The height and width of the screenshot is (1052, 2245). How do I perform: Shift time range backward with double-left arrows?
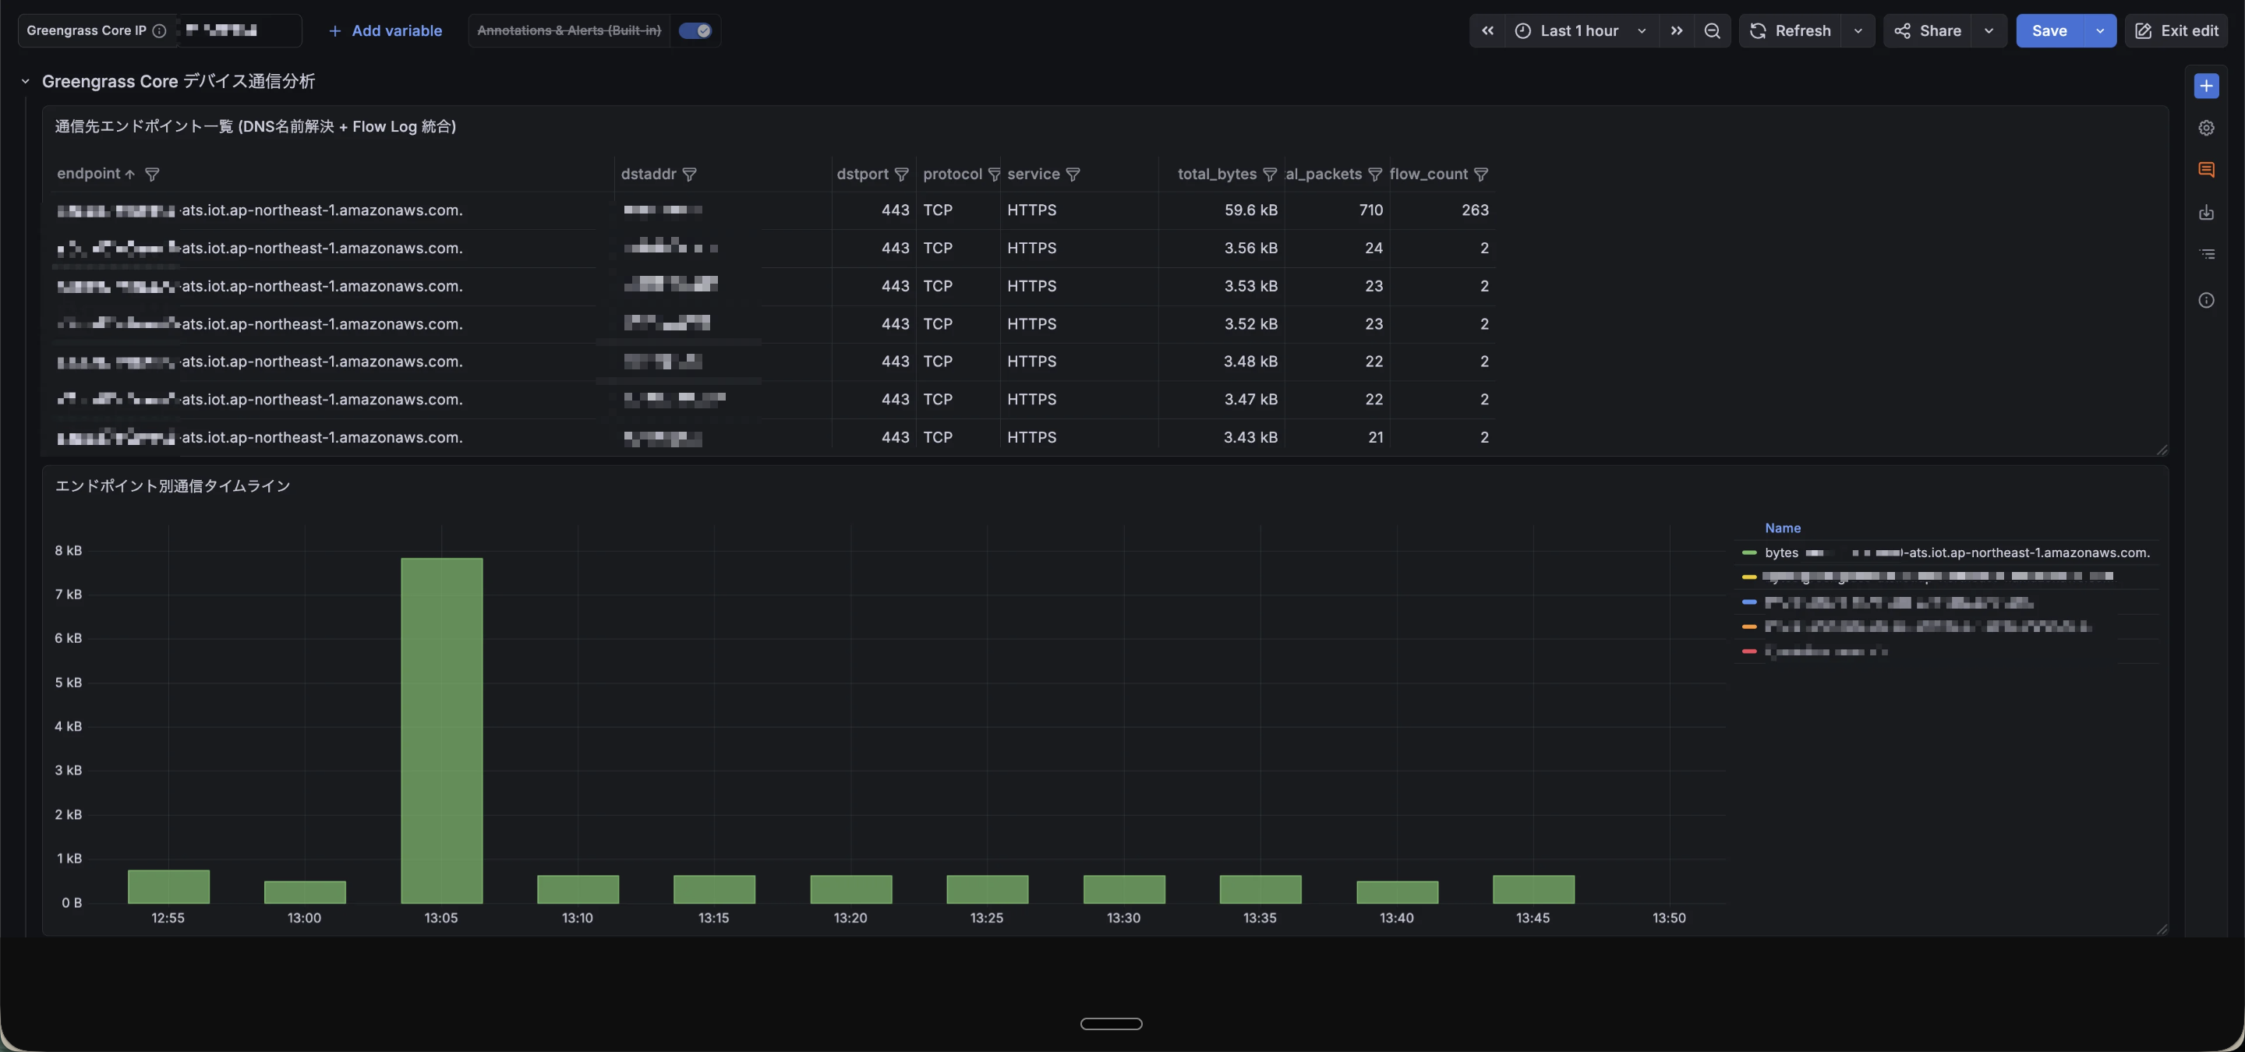[x=1487, y=30]
